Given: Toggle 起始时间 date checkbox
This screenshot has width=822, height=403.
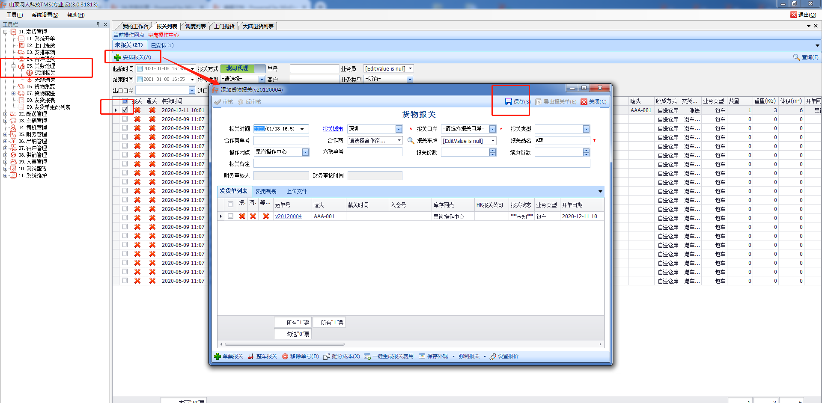Looking at the screenshot, I should [140, 69].
